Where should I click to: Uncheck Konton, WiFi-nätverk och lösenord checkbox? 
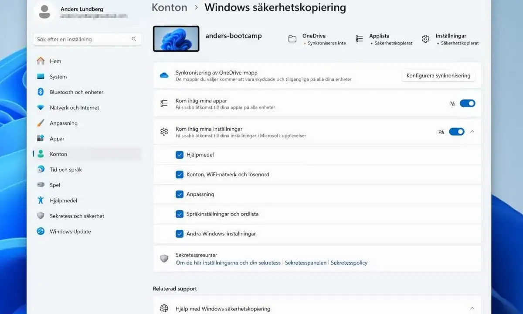pyautogui.click(x=179, y=174)
